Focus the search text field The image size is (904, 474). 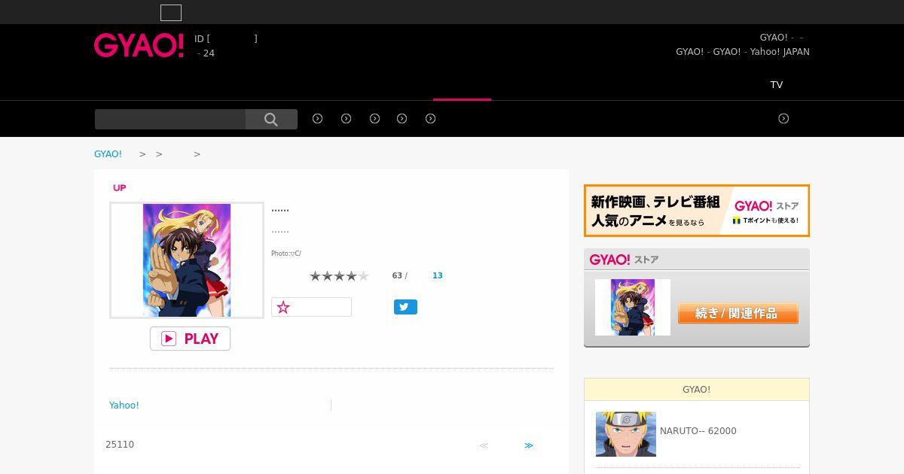[x=170, y=119]
